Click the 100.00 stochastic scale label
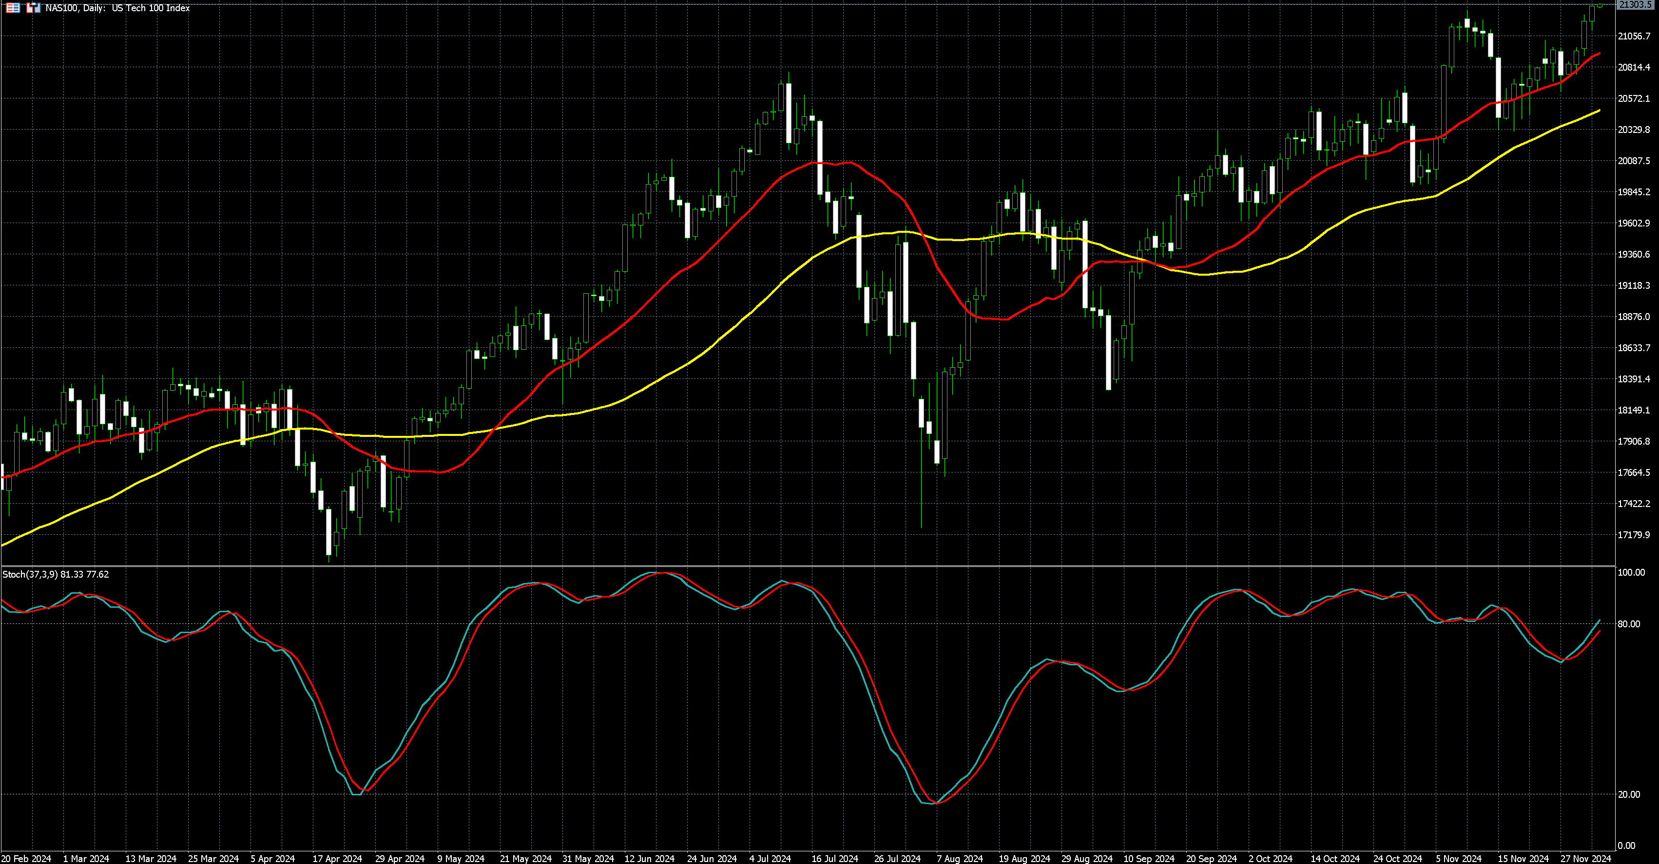The width and height of the screenshot is (1659, 864). pos(1631,572)
